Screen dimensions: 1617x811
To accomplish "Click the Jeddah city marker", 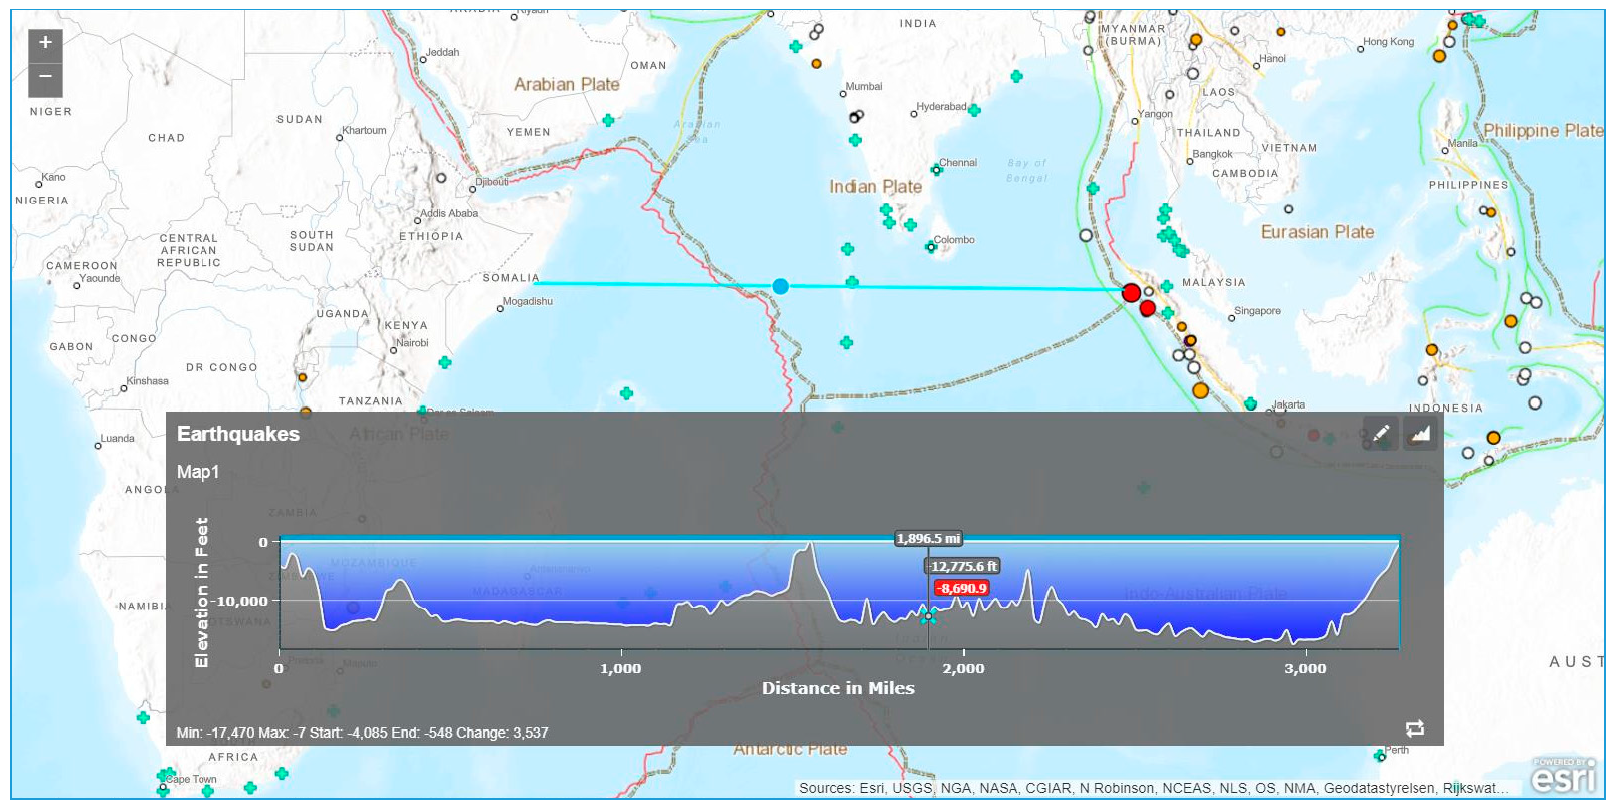I will (423, 60).
